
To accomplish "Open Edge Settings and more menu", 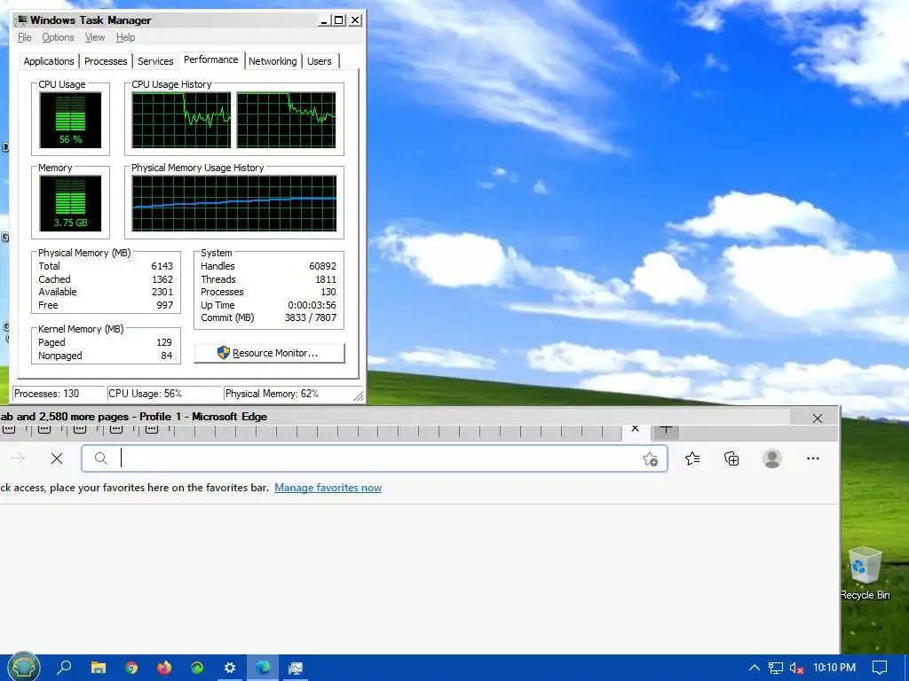I will point(813,458).
